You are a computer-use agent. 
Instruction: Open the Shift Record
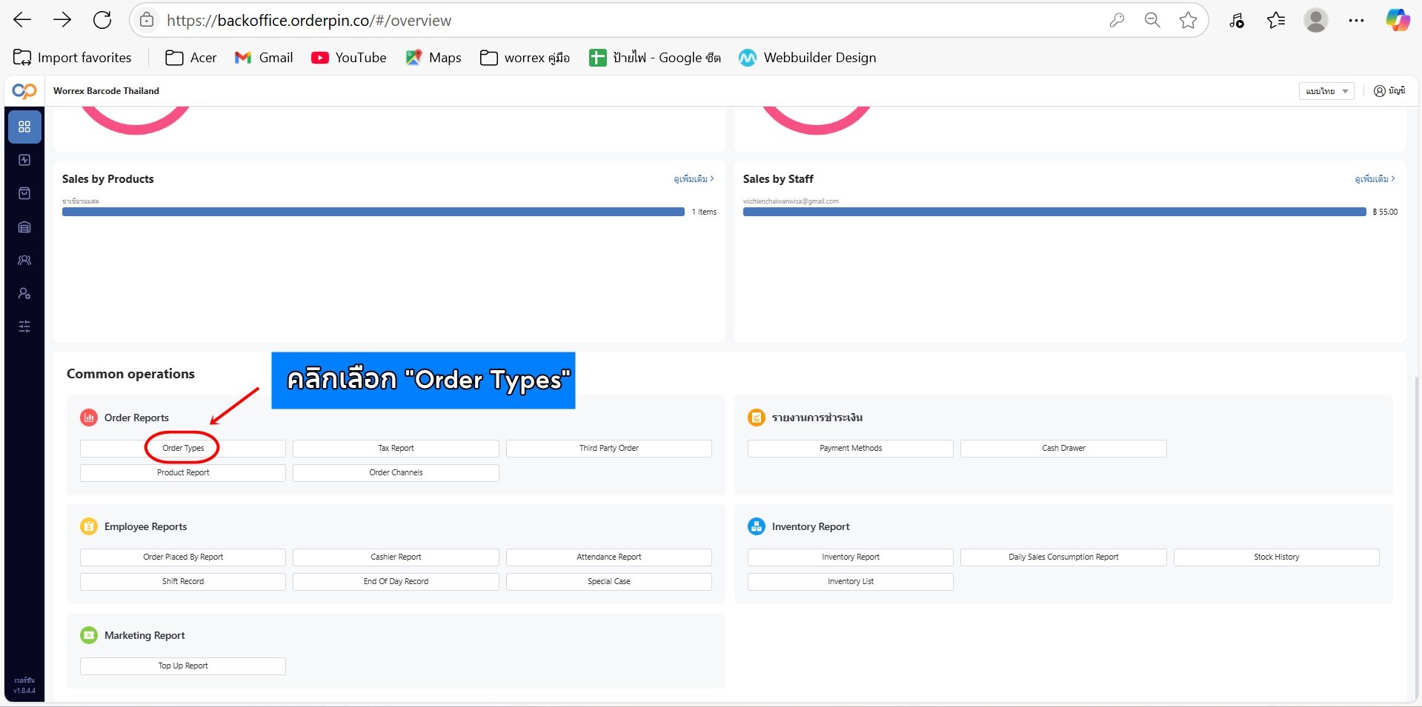(183, 581)
